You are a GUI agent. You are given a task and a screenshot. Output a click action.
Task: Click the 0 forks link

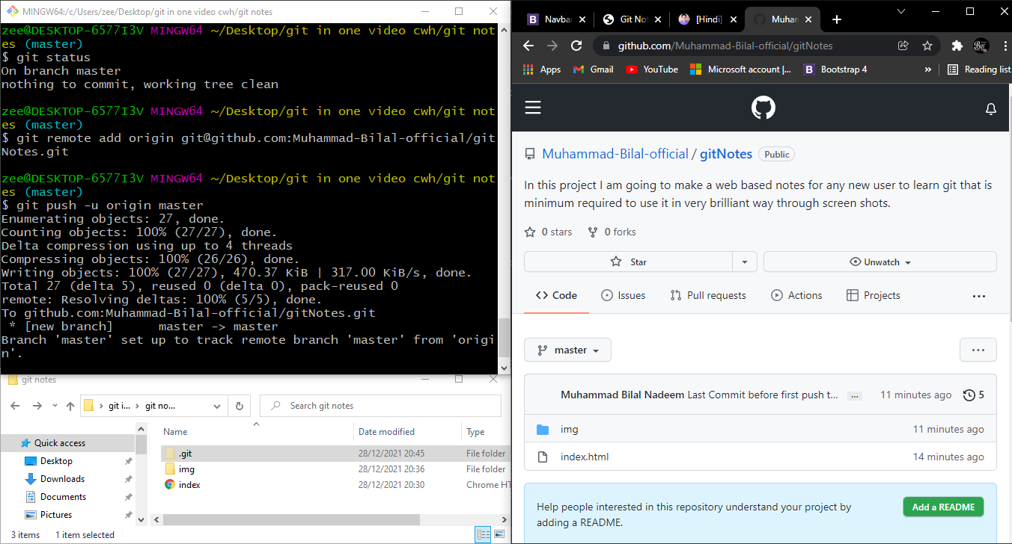tap(612, 232)
